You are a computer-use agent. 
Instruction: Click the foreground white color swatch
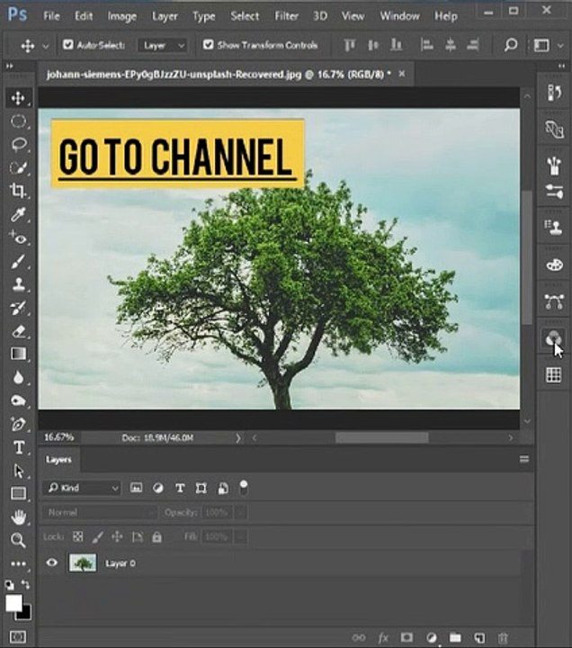13,603
